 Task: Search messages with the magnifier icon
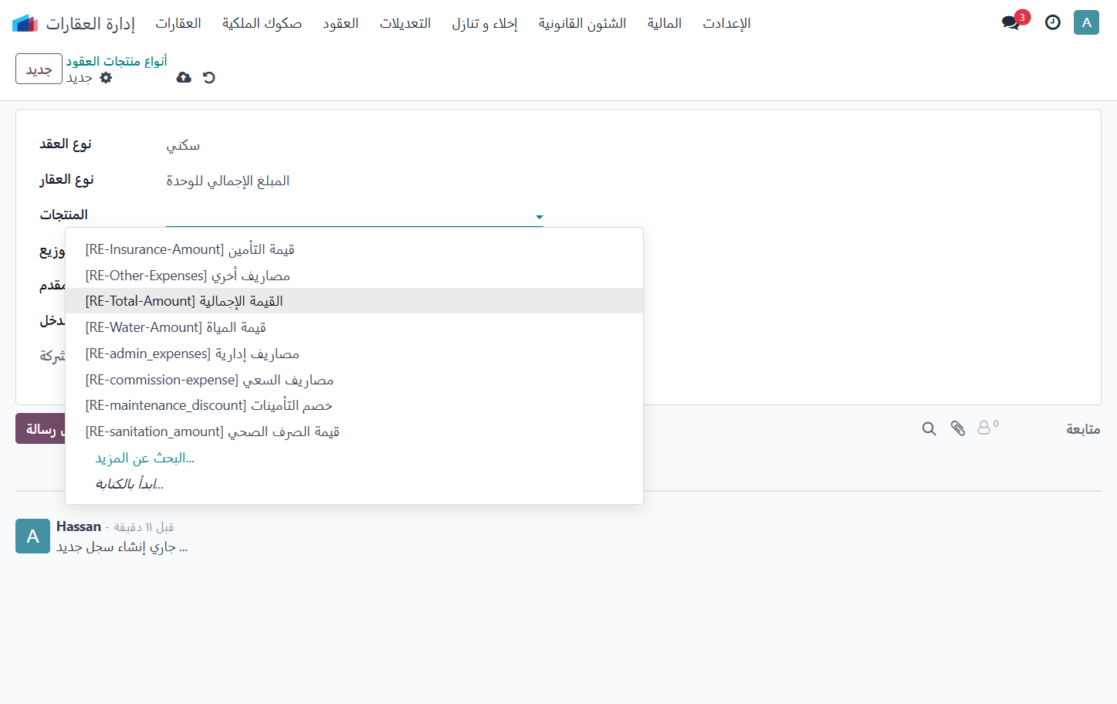click(x=929, y=428)
